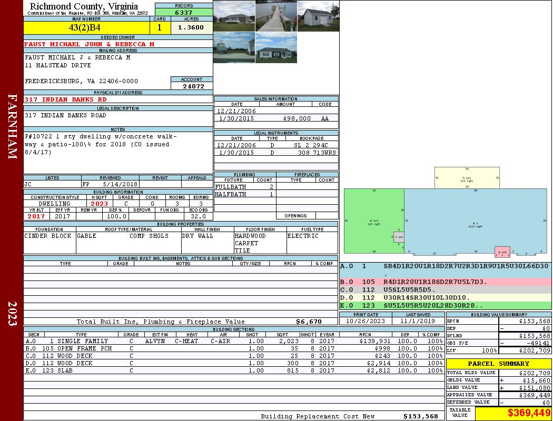Screen dimensions: 553x421
Task: Click the 317 INDIAN BANKS RD address
Action: 66,99
